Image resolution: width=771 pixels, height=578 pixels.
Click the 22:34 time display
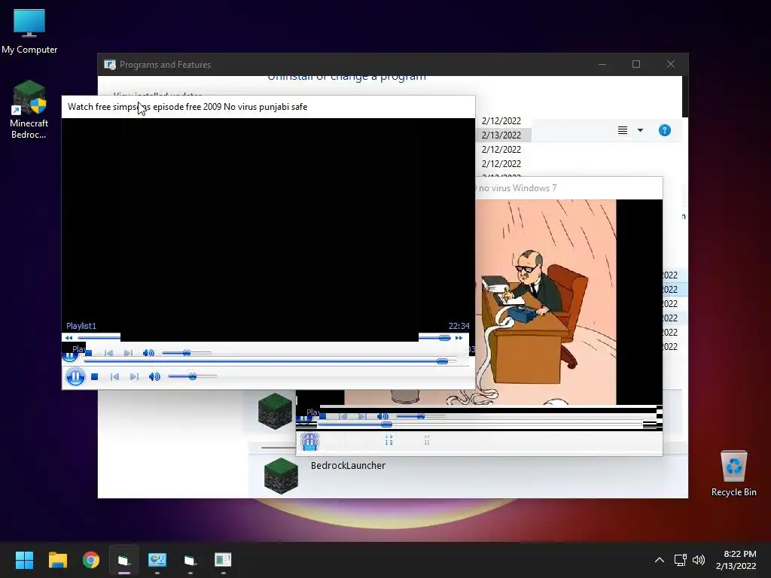(459, 326)
